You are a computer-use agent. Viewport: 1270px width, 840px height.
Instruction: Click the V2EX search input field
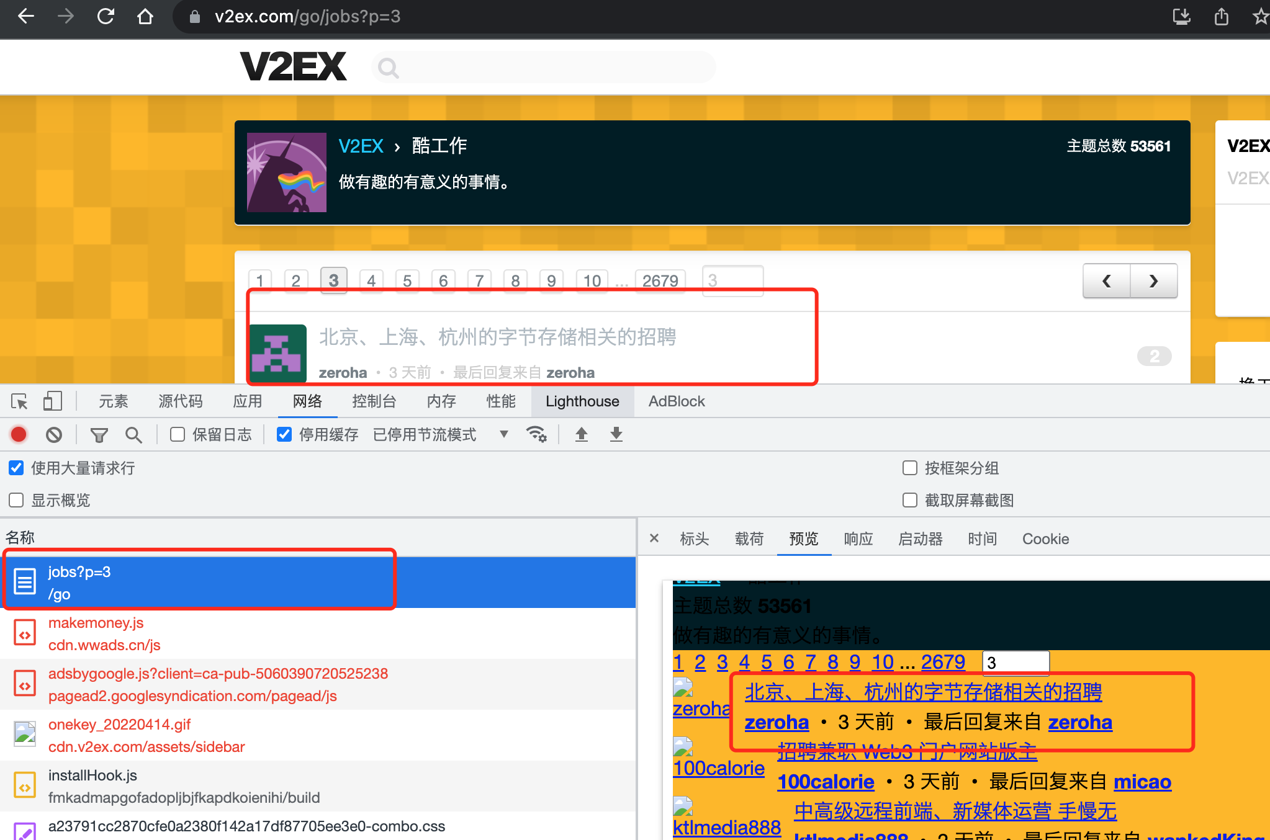(x=543, y=67)
